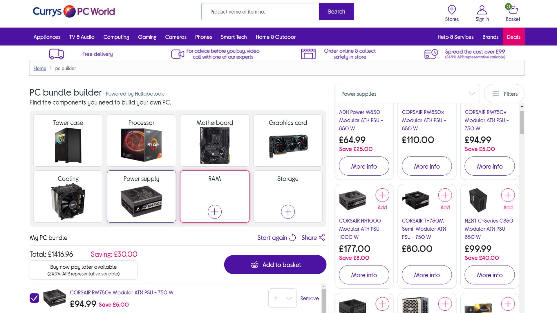Click the Start again refresh icon
557x313 pixels.
click(292, 238)
